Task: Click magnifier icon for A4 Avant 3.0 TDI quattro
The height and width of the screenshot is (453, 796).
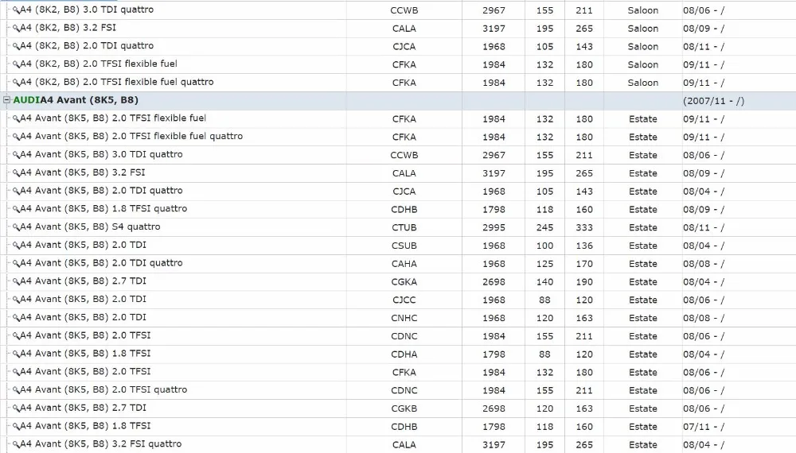Action: point(16,155)
